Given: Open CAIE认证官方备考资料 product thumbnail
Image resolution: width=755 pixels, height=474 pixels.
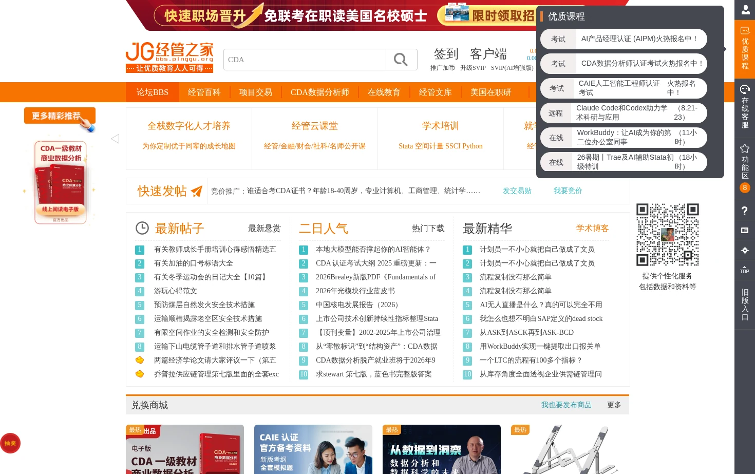Looking at the screenshot, I should pyautogui.click(x=313, y=449).
